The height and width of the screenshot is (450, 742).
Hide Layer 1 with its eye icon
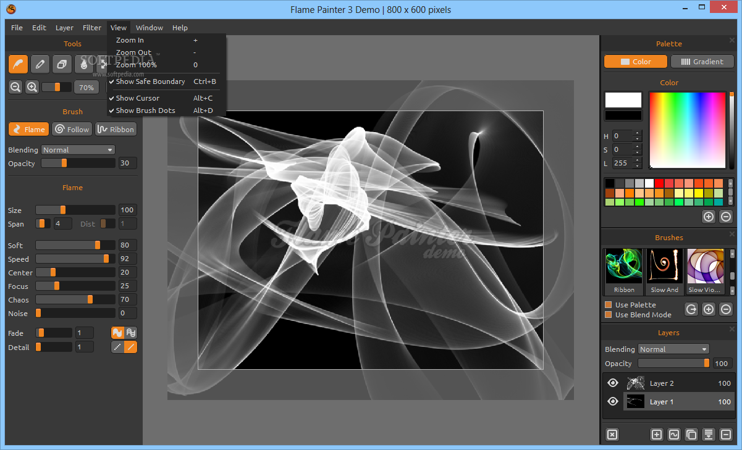pos(613,401)
